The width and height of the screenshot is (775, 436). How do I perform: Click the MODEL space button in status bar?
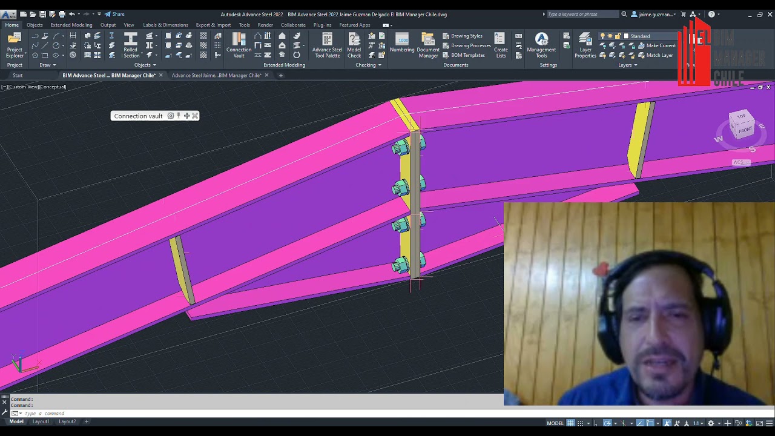click(555, 423)
